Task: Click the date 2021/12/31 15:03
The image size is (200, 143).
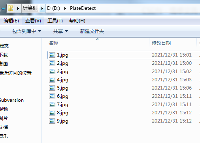Action: pyautogui.click(x=172, y=80)
